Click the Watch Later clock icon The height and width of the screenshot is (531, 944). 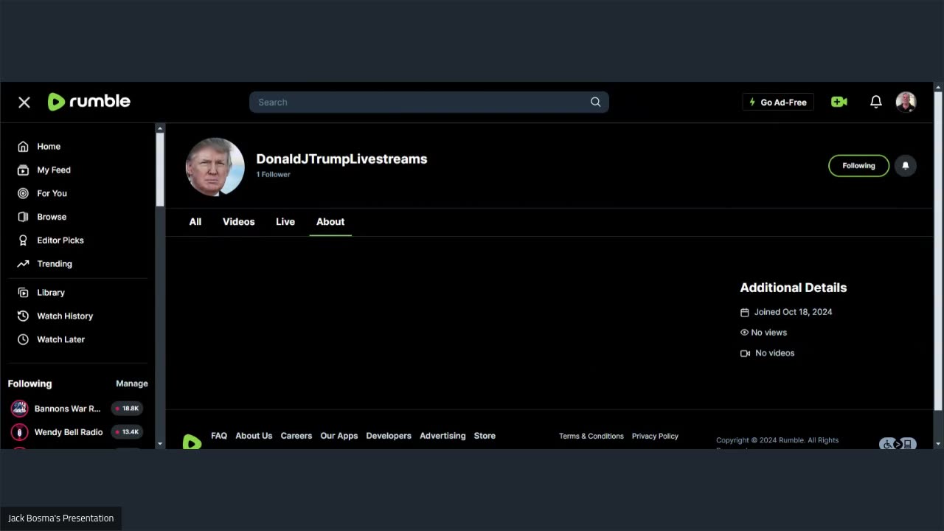[23, 340]
